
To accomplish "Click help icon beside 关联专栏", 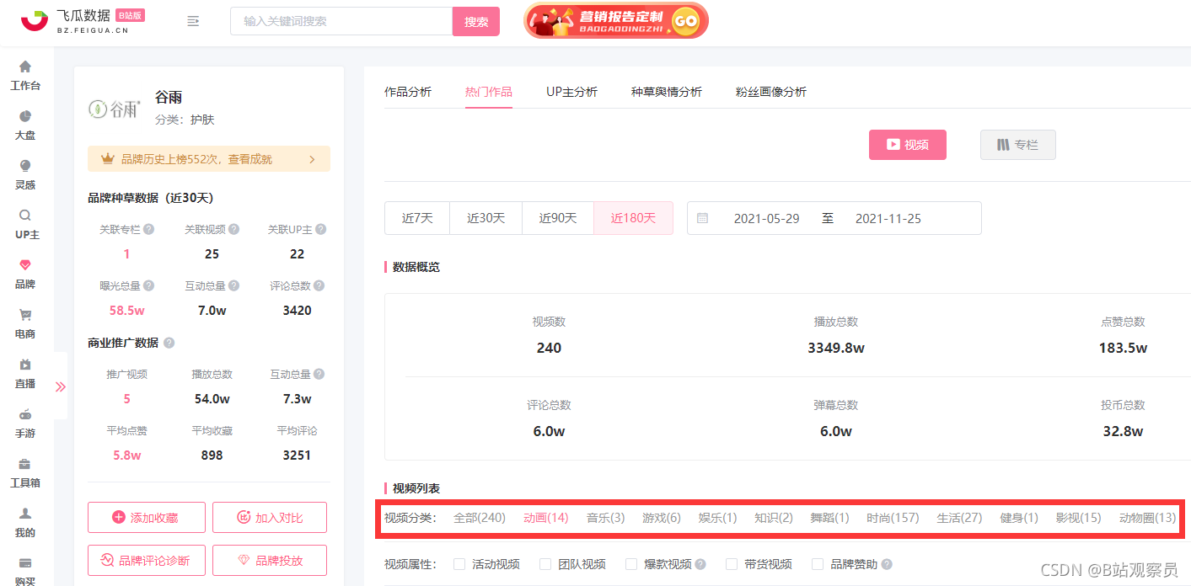I will [x=148, y=229].
